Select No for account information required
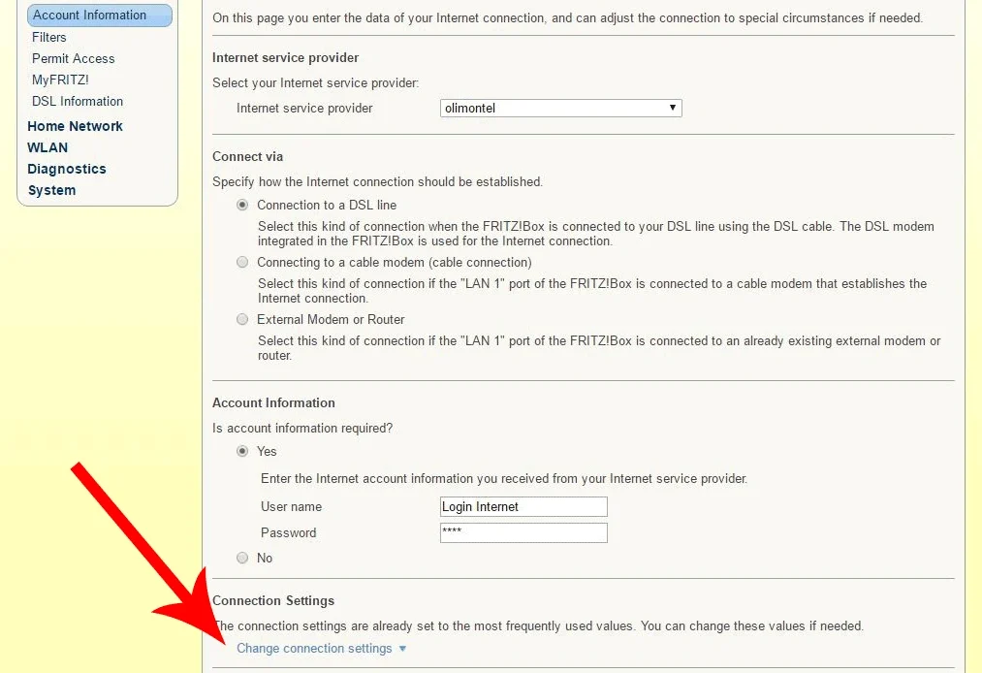Viewport: 982px width, 673px height. (x=242, y=559)
